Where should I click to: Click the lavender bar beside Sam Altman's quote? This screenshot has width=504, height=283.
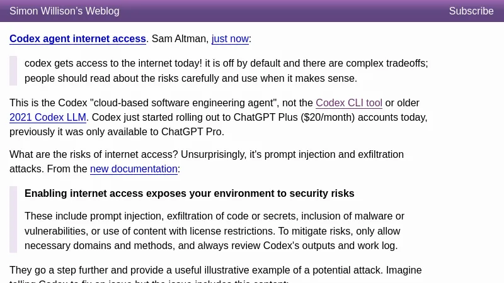pyautogui.click(x=13, y=70)
